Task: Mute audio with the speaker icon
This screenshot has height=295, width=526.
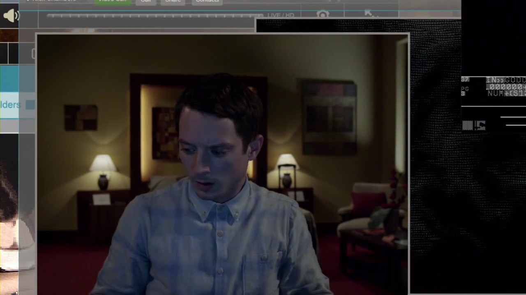Action: (x=11, y=16)
